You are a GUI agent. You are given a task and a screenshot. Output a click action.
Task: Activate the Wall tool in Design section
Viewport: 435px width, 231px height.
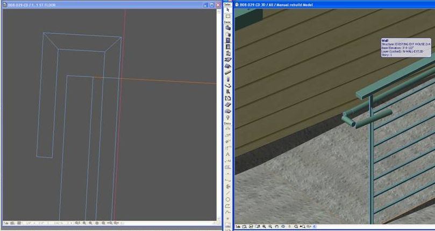pyautogui.click(x=228, y=28)
